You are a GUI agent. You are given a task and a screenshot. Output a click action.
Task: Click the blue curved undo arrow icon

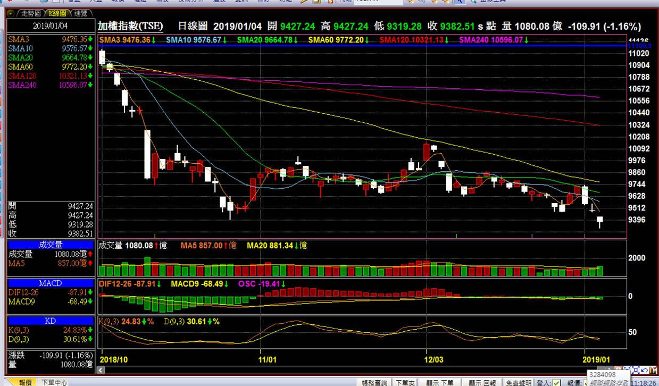pyautogui.click(x=645, y=370)
